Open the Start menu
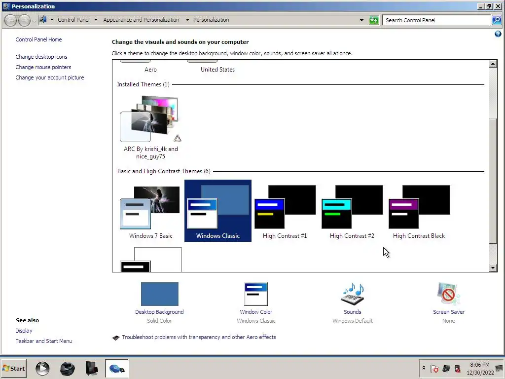The height and width of the screenshot is (379, 505). 13,368
